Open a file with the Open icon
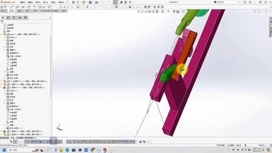272x153 pixels. click(x=84, y=2)
